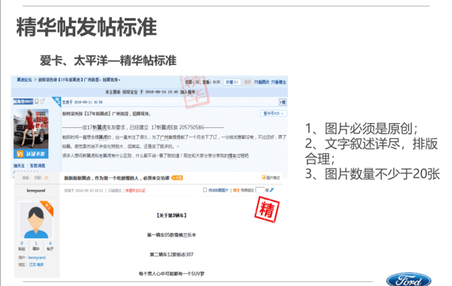Viewport: 452px width, 286px height.
Task: Click 发短消息 link under the avatar
Action: pos(37,165)
